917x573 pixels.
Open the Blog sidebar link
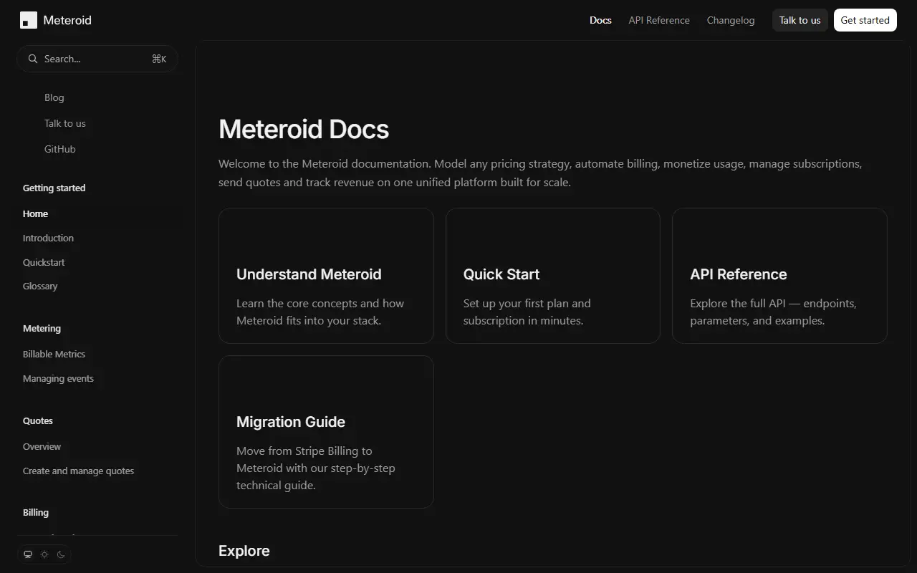point(54,97)
